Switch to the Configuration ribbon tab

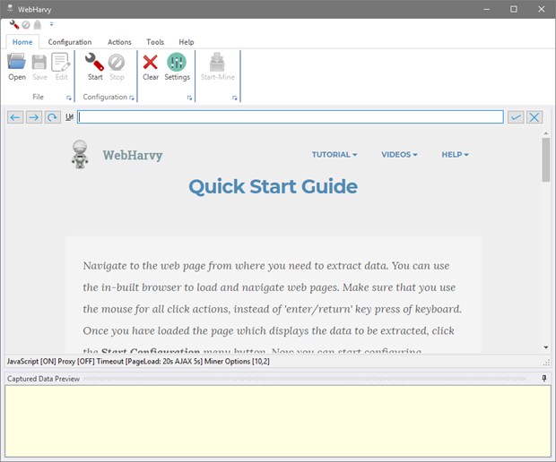(x=70, y=42)
